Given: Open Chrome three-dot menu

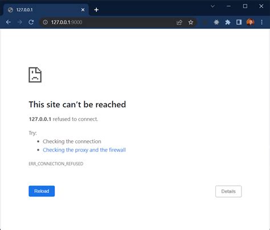Looking at the screenshot, I should tap(262, 22).
